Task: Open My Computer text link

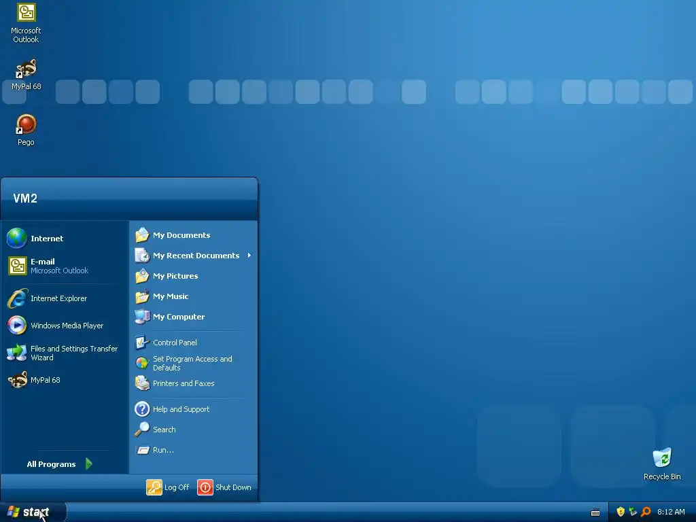Action: (x=179, y=317)
